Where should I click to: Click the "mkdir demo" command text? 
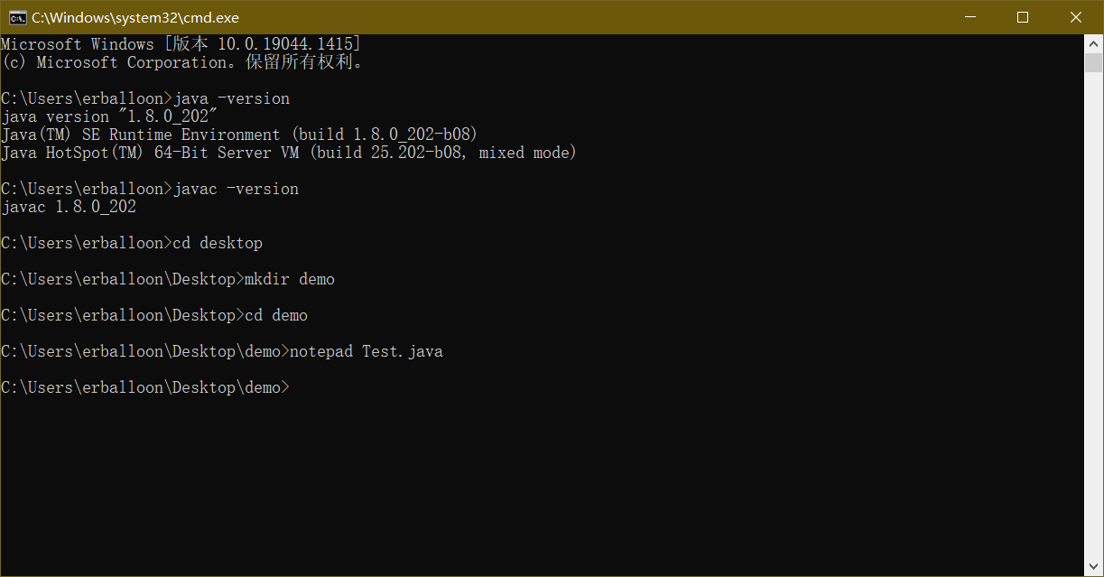(290, 279)
